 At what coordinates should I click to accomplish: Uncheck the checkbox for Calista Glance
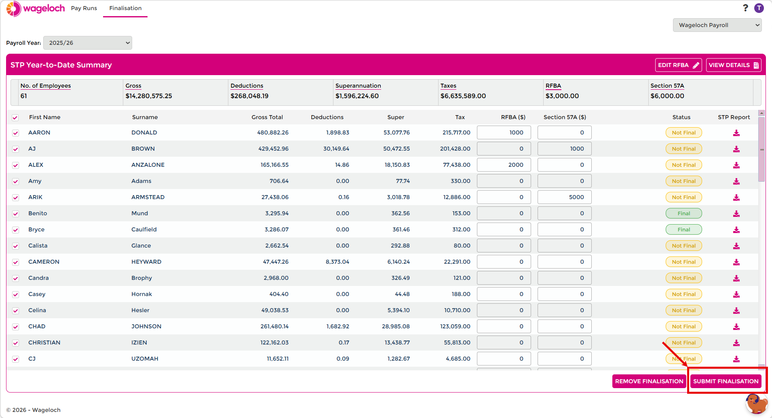pyautogui.click(x=15, y=246)
